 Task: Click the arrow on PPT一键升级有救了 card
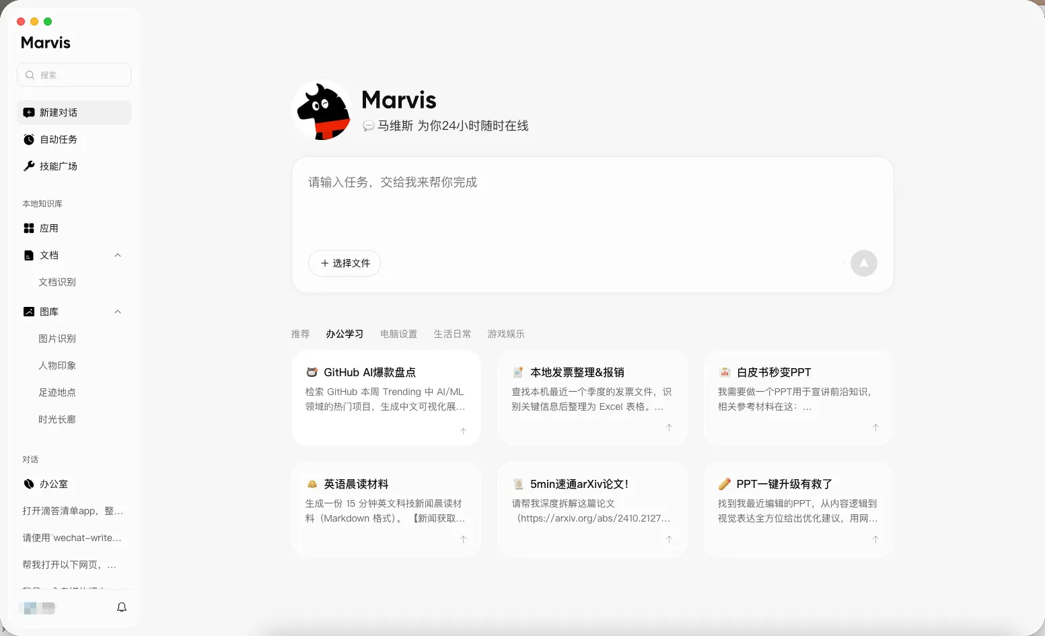pyautogui.click(x=875, y=539)
